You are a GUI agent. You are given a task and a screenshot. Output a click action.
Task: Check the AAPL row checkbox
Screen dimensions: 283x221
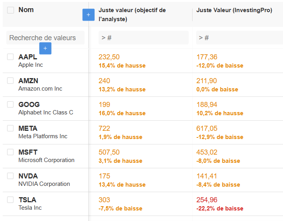point(11,57)
